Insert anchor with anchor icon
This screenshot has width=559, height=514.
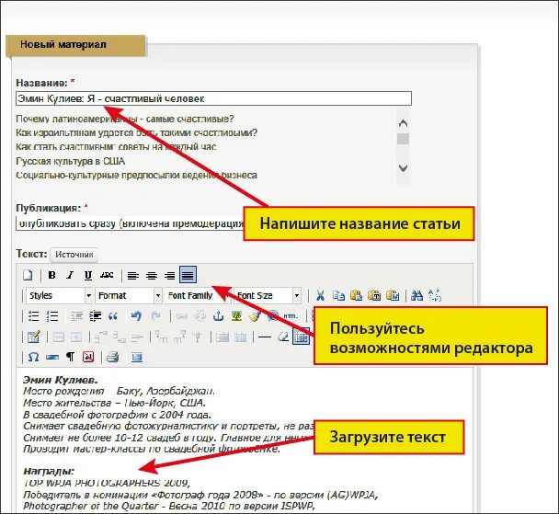click(218, 316)
